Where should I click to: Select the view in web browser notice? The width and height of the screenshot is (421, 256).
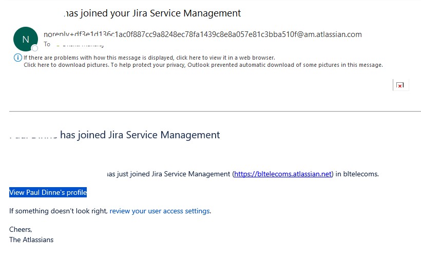149,58
